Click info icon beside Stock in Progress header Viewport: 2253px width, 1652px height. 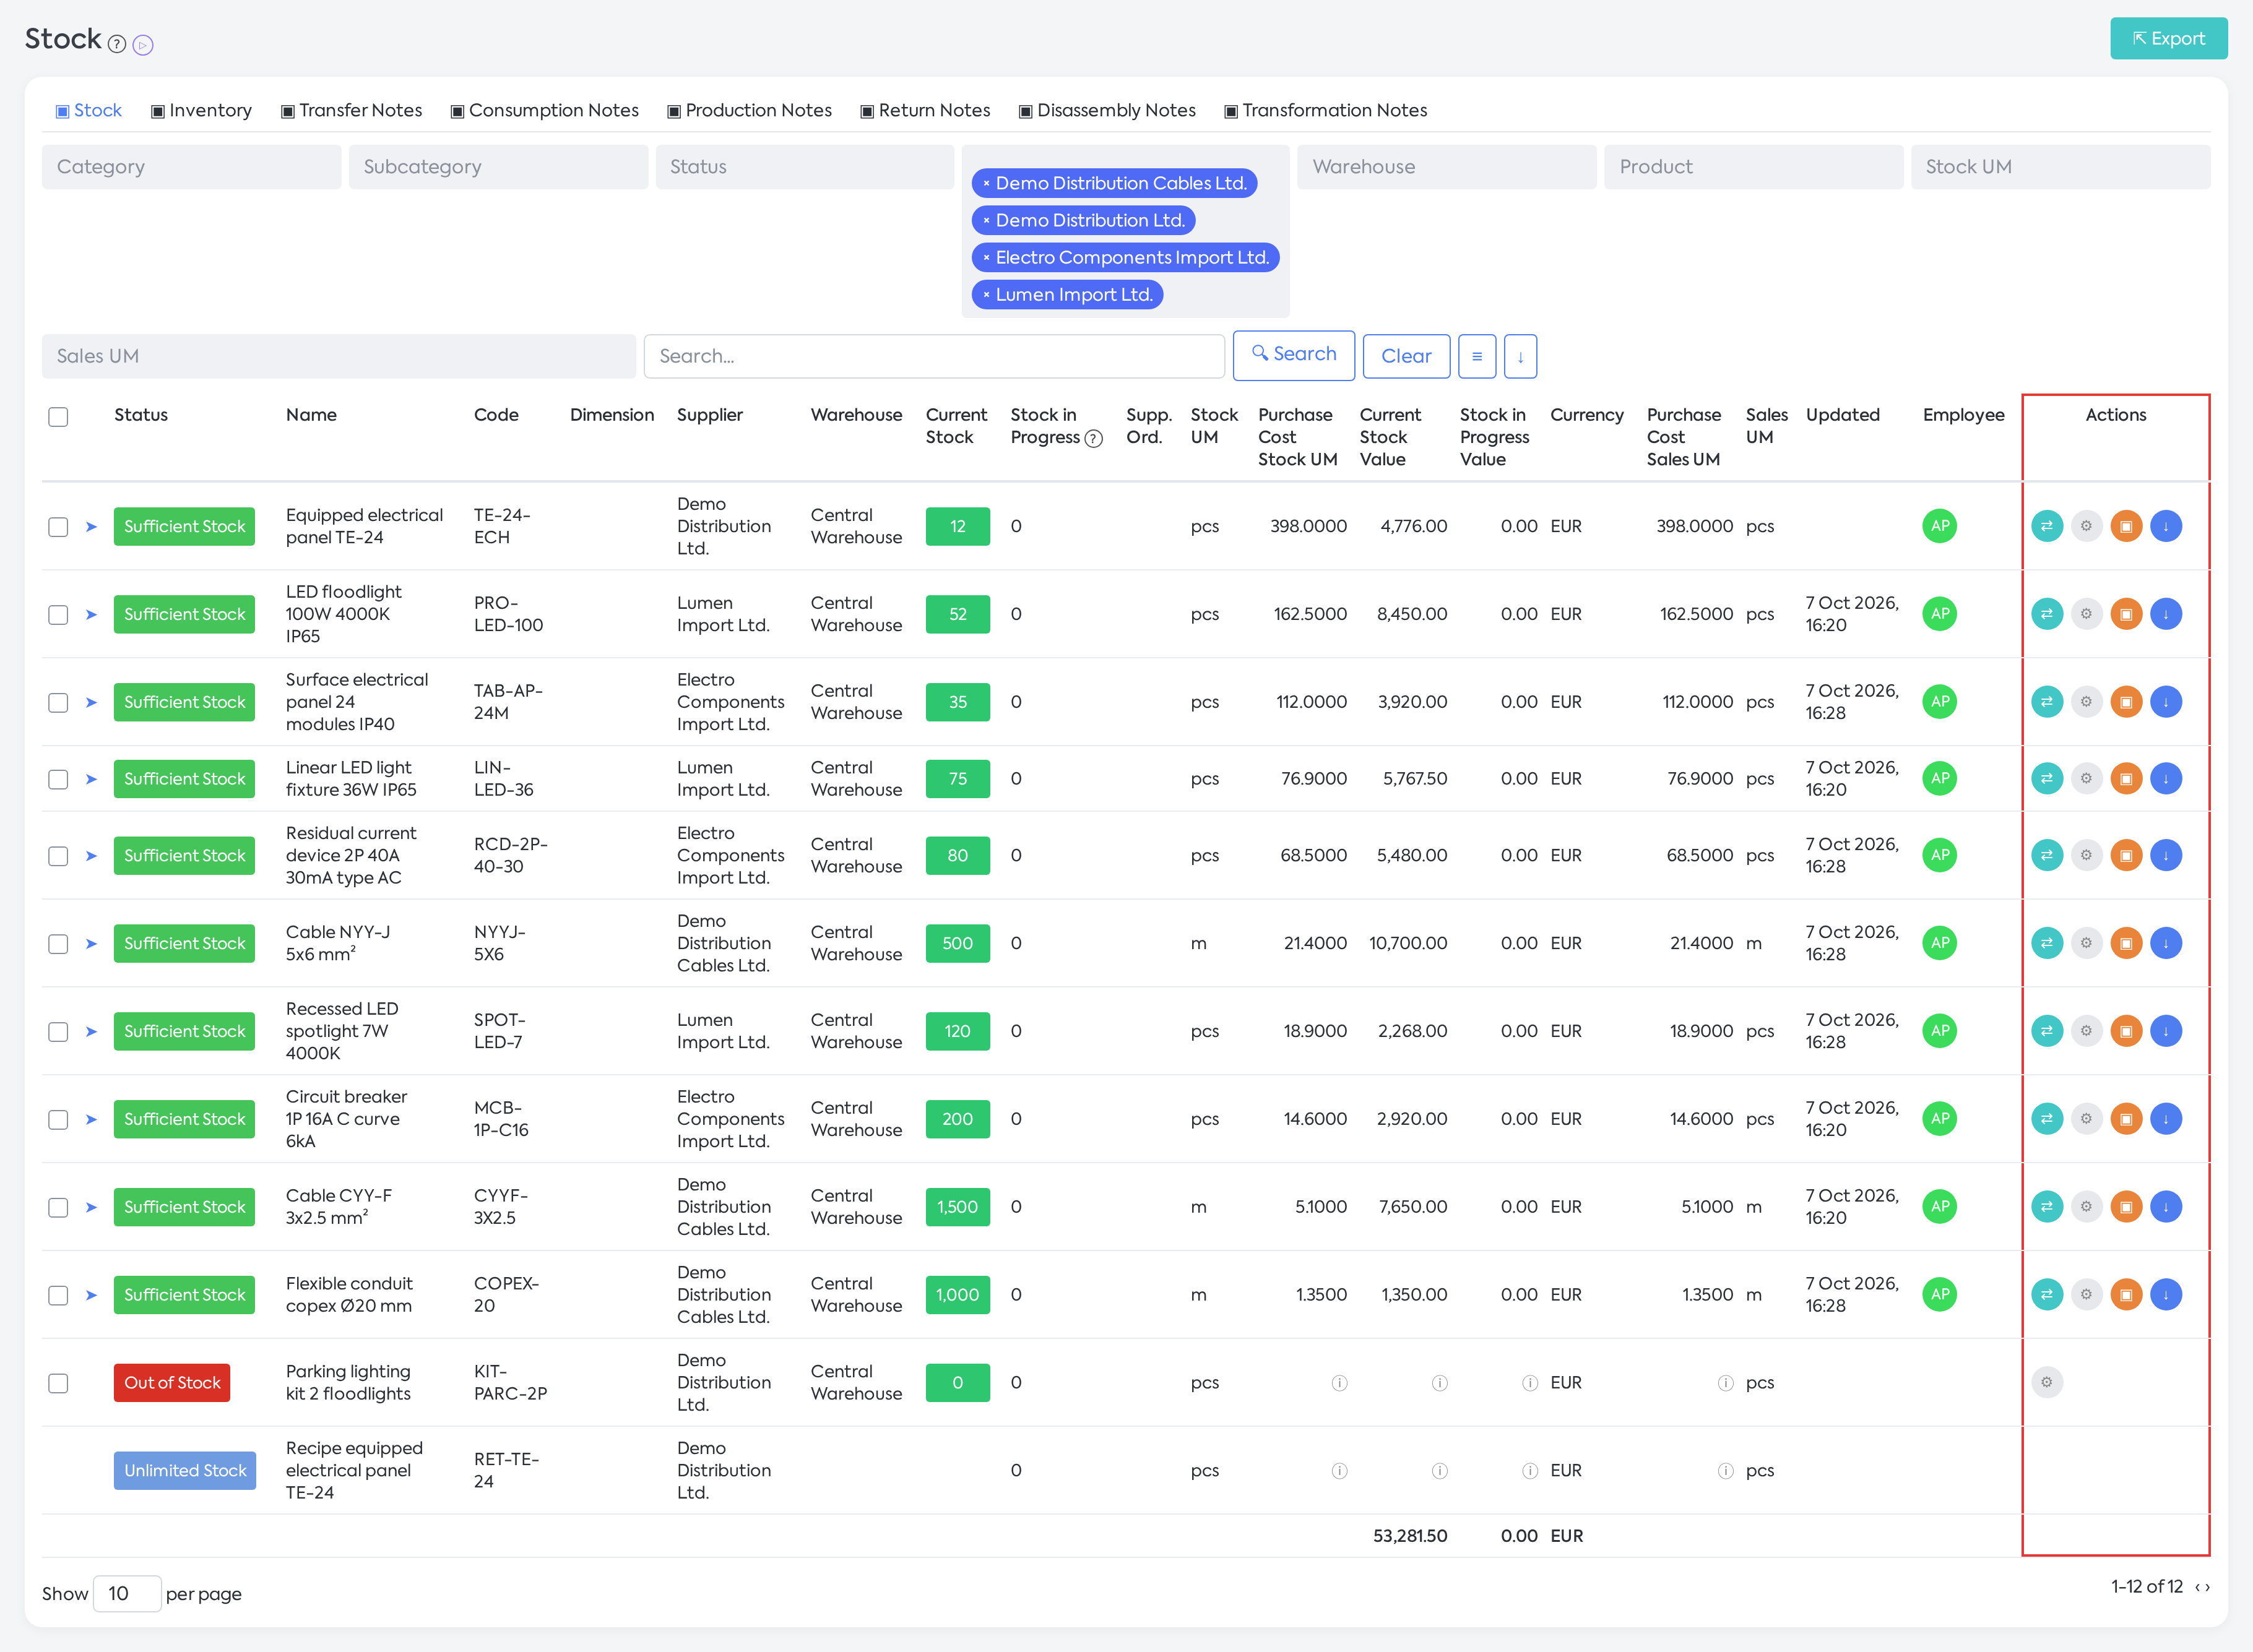pos(1094,438)
